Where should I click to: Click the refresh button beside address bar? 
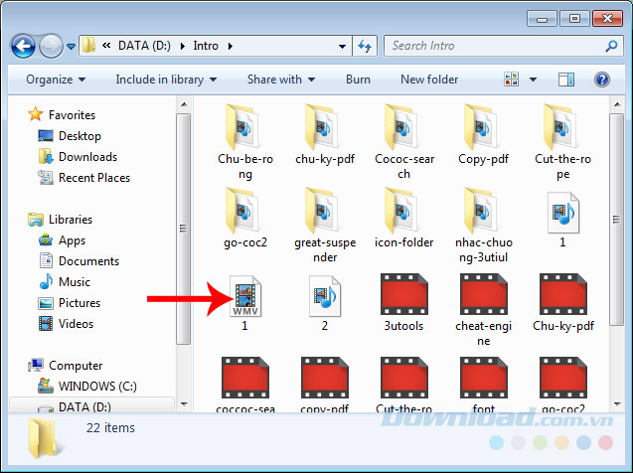point(364,46)
